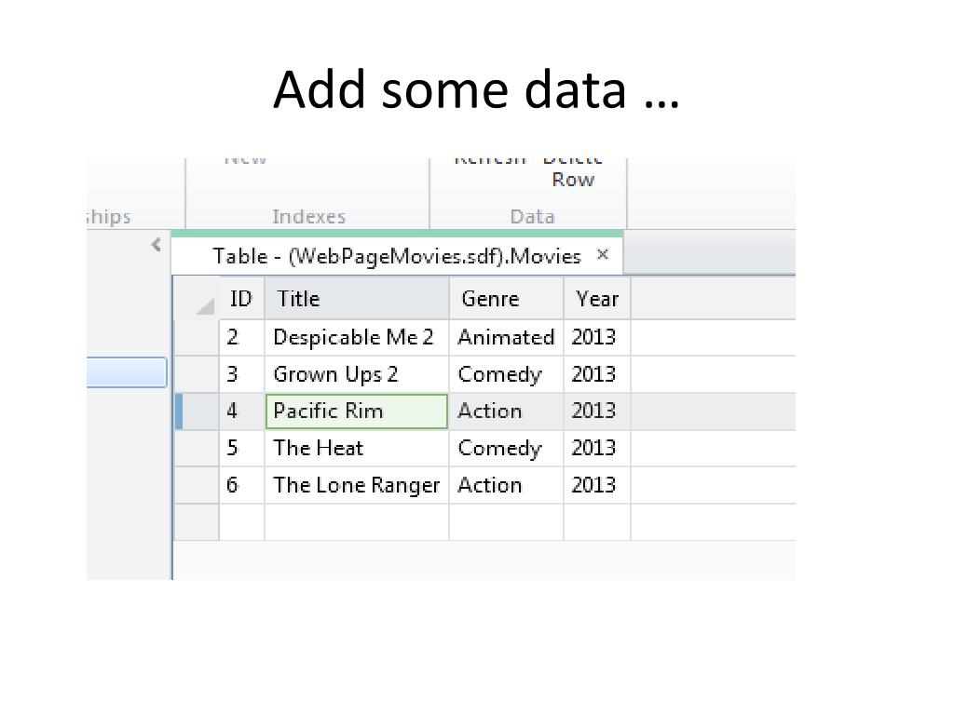Viewport: 954px width, 715px height.
Task: Select the Despicable Me 2 title cell
Action: click(357, 337)
